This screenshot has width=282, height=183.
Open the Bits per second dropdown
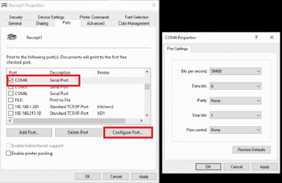tap(235, 71)
